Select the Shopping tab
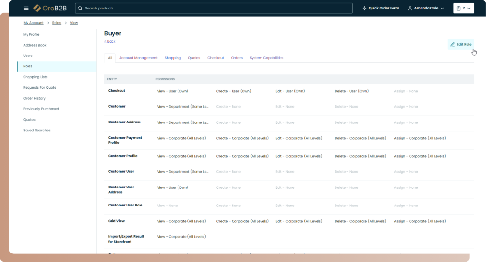Screen dimensions: 486x262 (x=173, y=58)
